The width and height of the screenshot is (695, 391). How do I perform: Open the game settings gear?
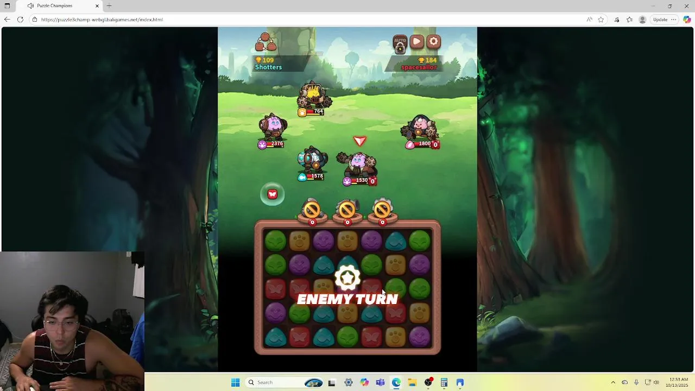coord(433,42)
